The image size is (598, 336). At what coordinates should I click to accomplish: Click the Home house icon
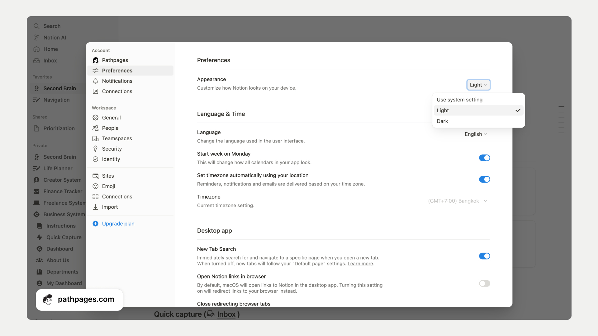(36, 49)
